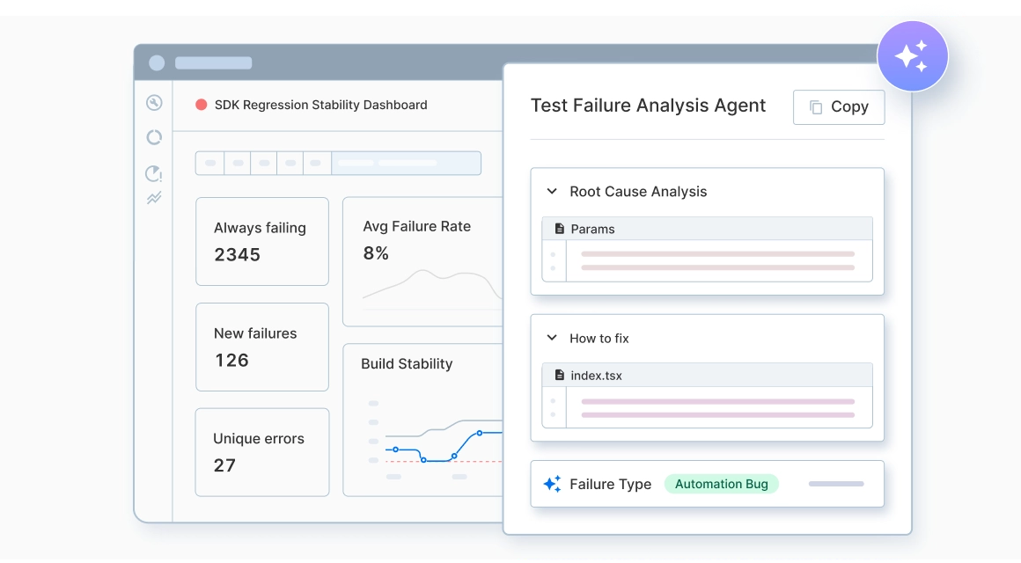Open the Test Failure Analysis Agent panel header
The height and width of the screenshot is (563, 1021).
coord(648,106)
